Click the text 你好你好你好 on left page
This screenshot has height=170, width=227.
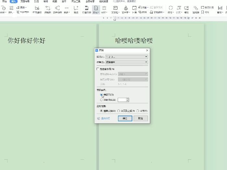(27, 40)
